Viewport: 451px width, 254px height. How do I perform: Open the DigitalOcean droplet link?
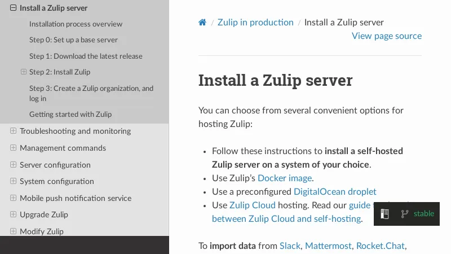(x=335, y=192)
